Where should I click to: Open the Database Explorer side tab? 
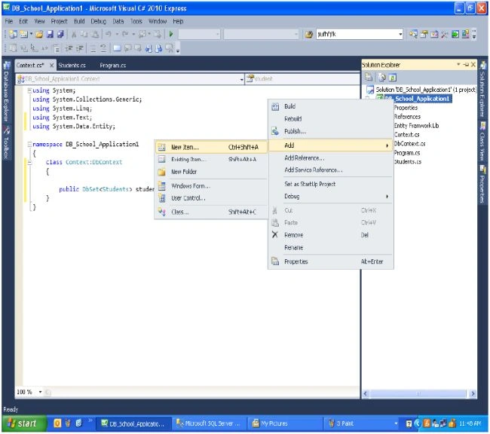pos(6,92)
